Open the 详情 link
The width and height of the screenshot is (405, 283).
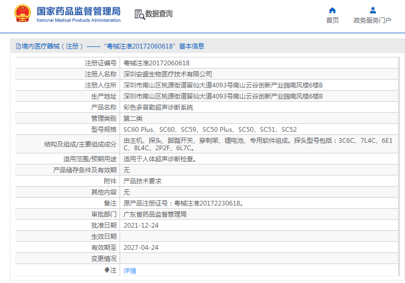(x=130, y=270)
